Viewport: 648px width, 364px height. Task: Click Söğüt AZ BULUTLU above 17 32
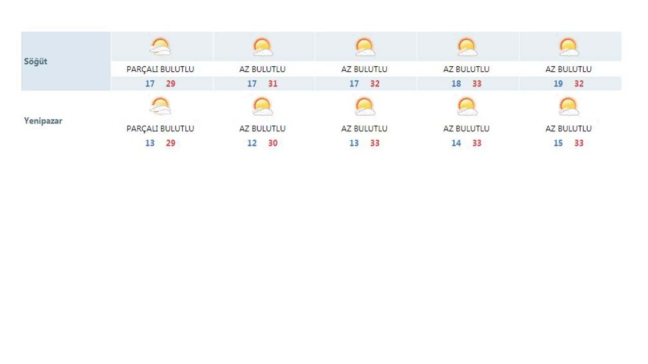[x=364, y=69]
